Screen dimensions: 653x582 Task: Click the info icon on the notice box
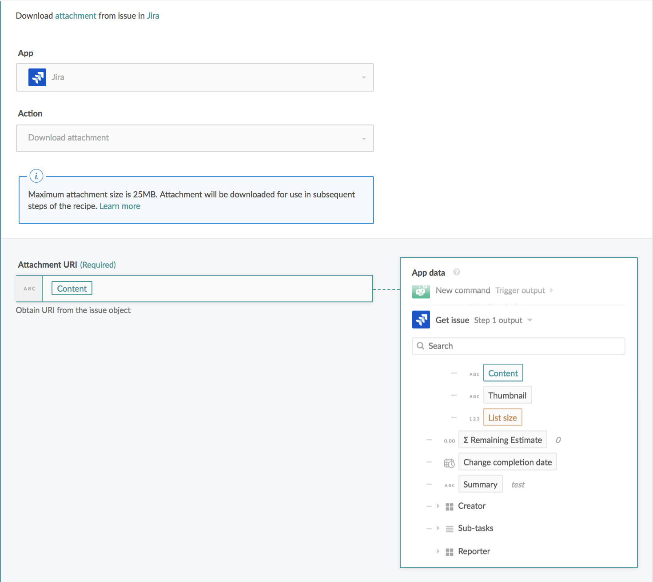click(x=36, y=176)
